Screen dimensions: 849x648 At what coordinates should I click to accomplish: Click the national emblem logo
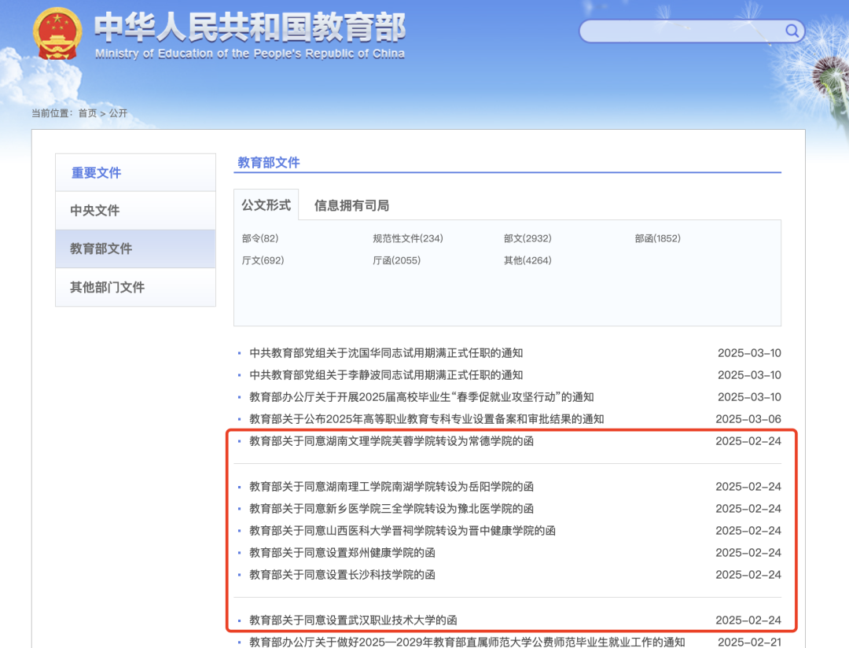pos(57,34)
